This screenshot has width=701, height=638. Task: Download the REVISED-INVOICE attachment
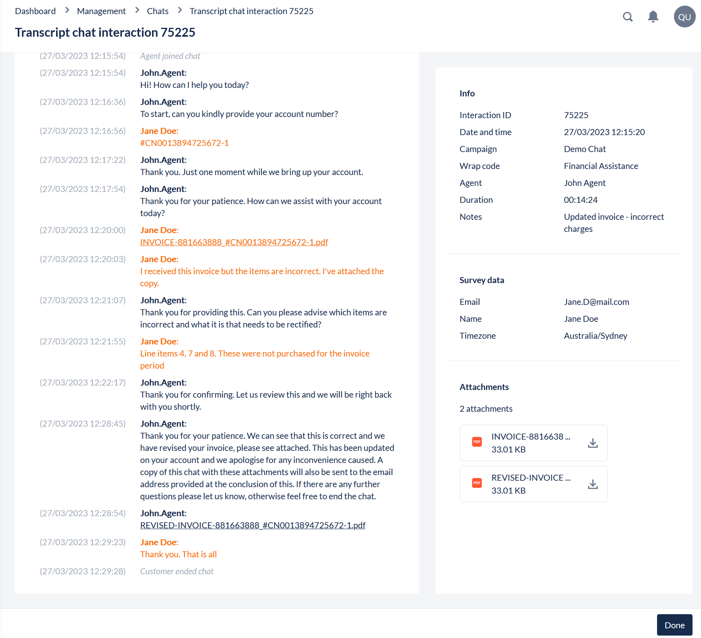[593, 484]
